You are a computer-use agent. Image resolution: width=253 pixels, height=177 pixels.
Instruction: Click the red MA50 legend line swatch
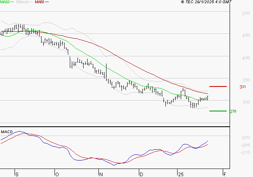click(x=47, y=2)
